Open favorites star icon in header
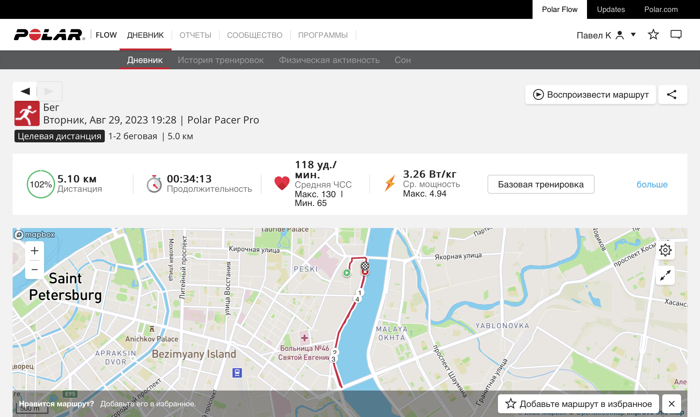The height and width of the screenshot is (417, 700). tap(653, 34)
